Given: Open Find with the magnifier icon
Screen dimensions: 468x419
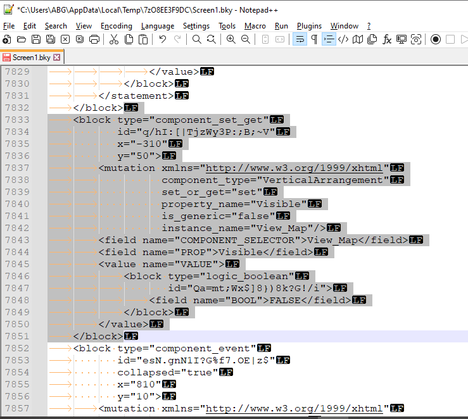Looking at the screenshot, I should [197, 39].
